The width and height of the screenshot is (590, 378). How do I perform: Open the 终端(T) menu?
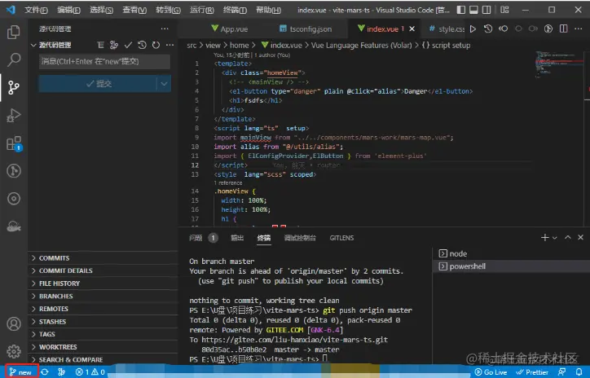point(235,10)
